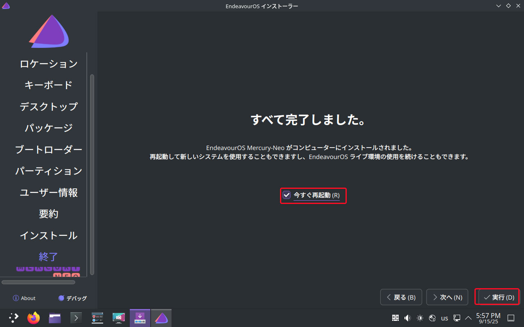524x327 pixels.
Task: Click the 戻る (B) button
Action: point(401,297)
